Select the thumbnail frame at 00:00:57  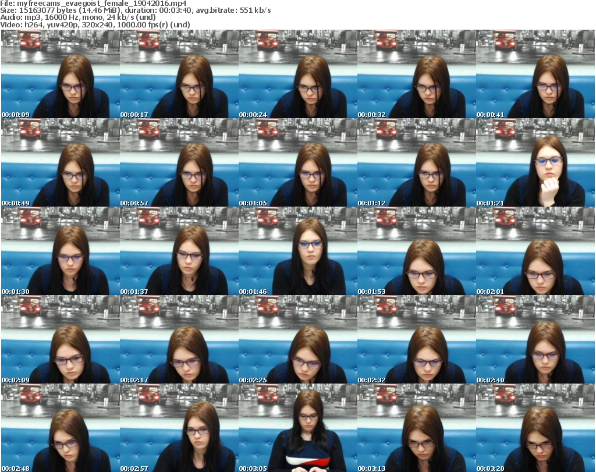[x=179, y=162]
